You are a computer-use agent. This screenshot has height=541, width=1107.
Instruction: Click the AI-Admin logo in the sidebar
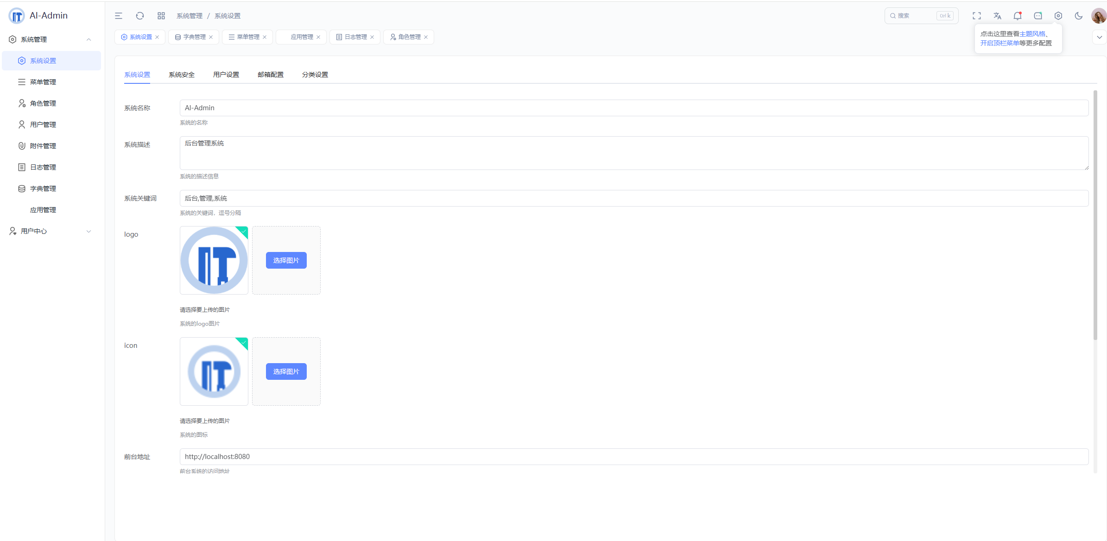click(x=17, y=16)
